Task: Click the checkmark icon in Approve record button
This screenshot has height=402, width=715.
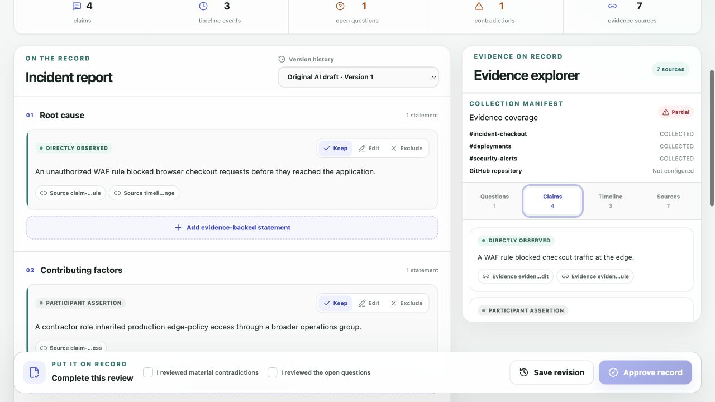Action: click(x=613, y=372)
